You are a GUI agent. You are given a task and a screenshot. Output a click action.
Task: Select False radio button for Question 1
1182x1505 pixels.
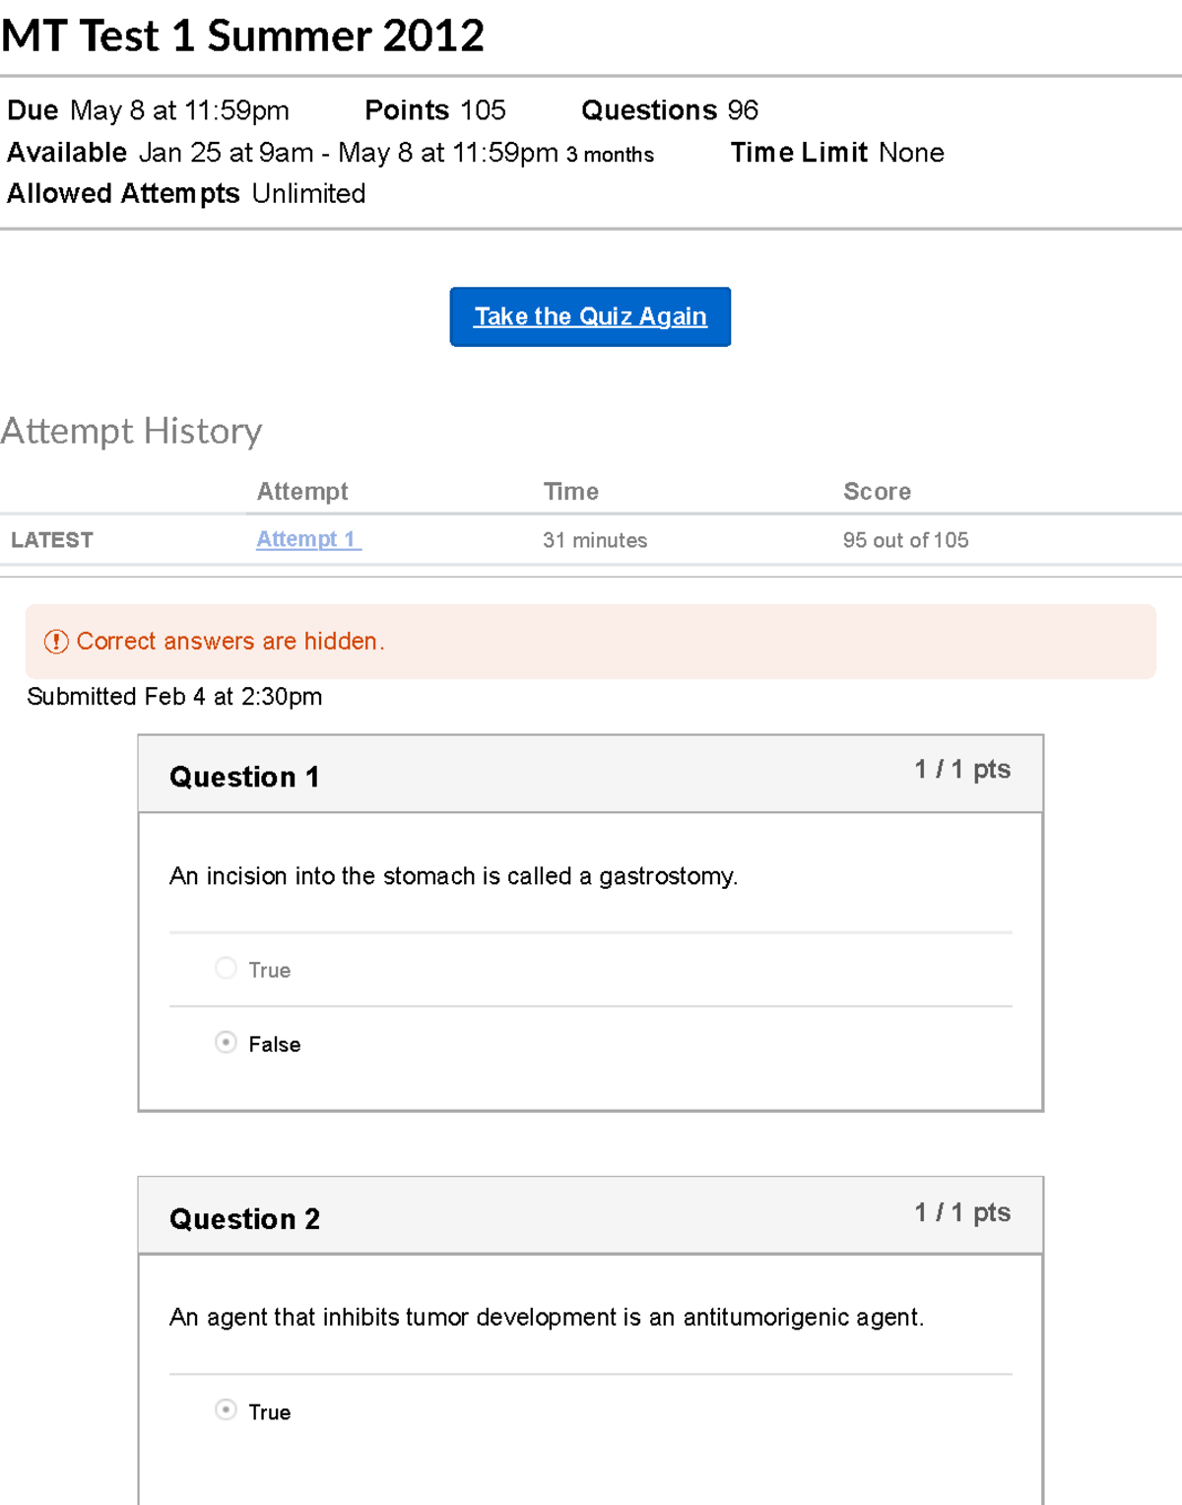[x=226, y=1043]
